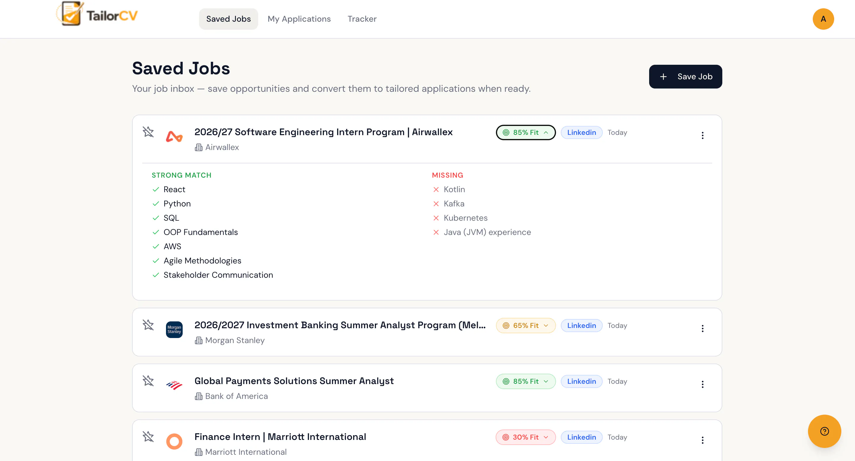Screen dimensions: 855x461
Task: Click the TailorCV logo
Action: [97, 14]
